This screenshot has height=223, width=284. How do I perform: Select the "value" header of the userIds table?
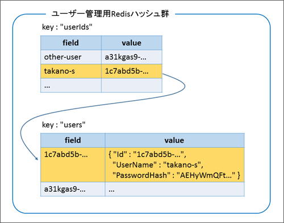point(132,43)
